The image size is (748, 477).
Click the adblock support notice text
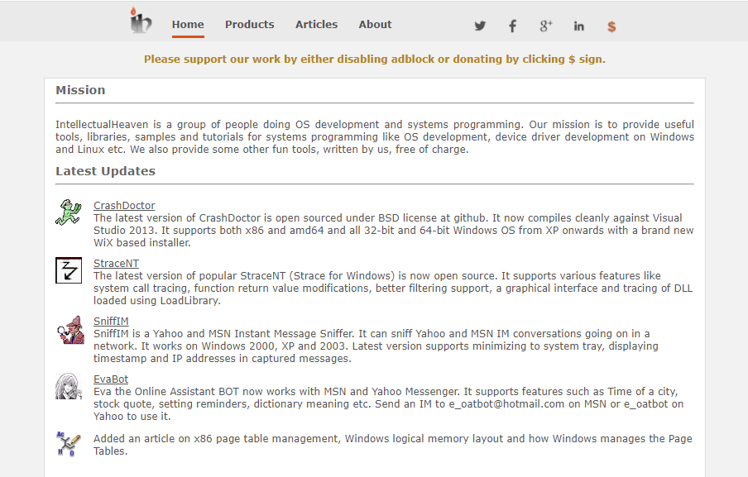coord(375,59)
